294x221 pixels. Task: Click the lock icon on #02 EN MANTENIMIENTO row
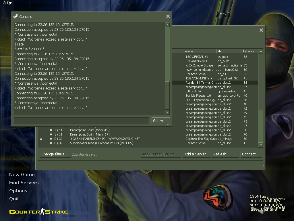click(41, 139)
